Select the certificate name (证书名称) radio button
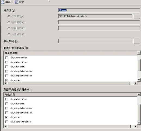Viewport: 141px width, 131px height. [9, 22]
